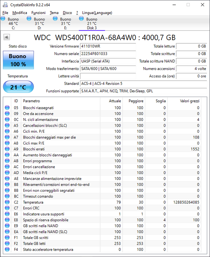Click the previous disk arrow button
Image resolution: width=210 pixels, height=257 pixels.
pos(6,37)
